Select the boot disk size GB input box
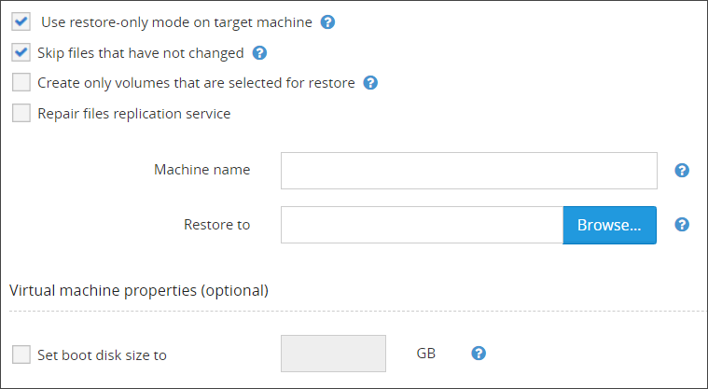The height and width of the screenshot is (389, 708). (333, 354)
